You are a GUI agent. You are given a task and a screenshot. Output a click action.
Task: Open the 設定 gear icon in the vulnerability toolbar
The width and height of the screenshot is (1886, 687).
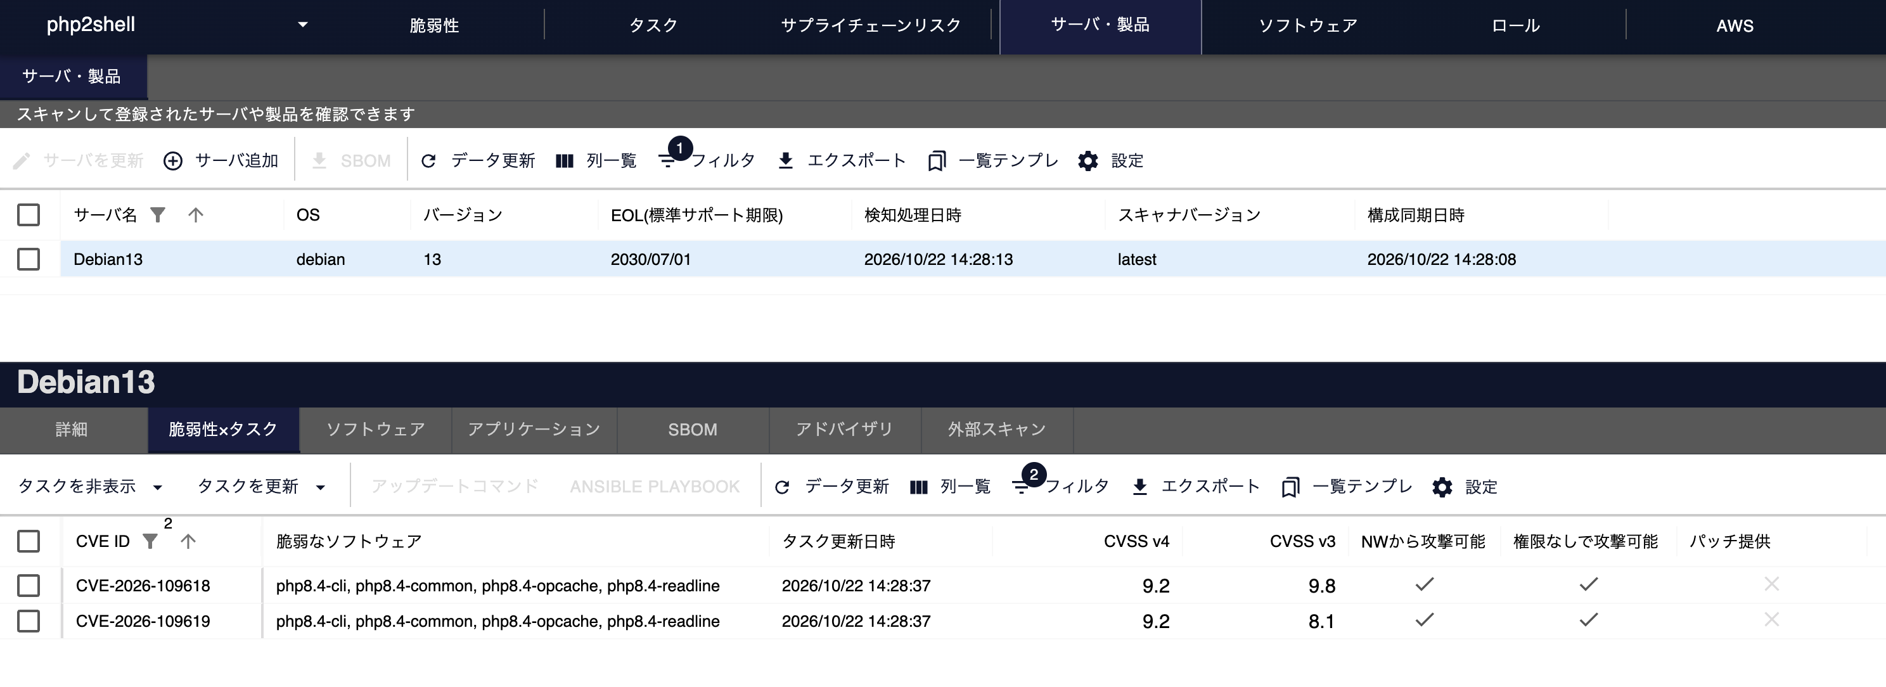click(x=1442, y=487)
